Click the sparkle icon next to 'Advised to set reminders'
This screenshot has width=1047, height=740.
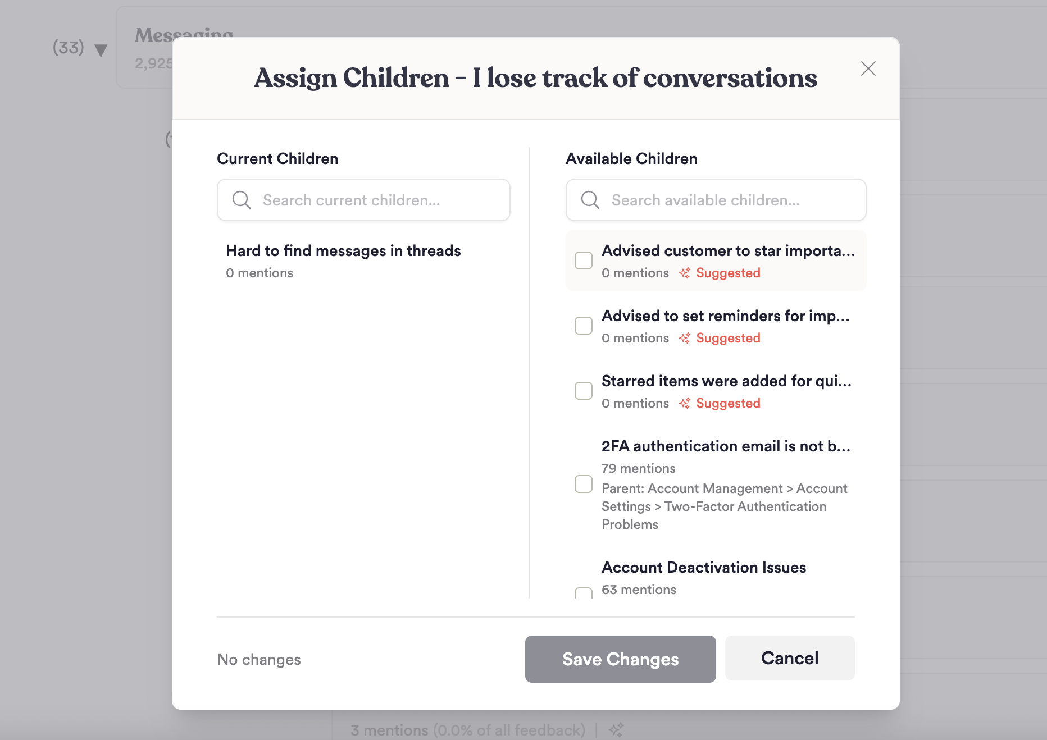pos(685,338)
